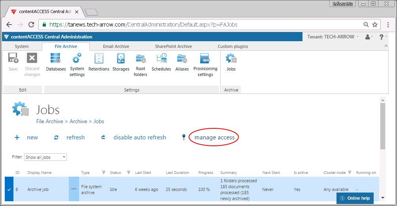
Task: Open the Archive job options ellipsis menu
Action: tap(74, 189)
